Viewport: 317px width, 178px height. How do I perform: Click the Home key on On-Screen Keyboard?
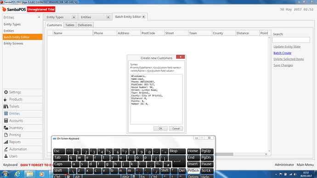tap(193, 151)
